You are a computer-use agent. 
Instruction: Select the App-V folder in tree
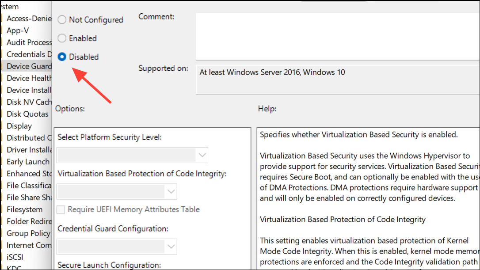18,30
